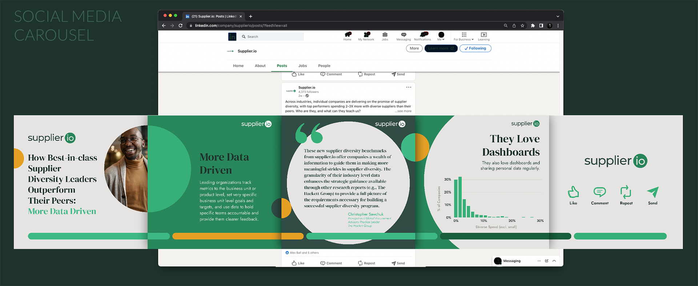The height and width of the screenshot is (286, 698).
Task: Open the Chrome extensions puzzle icon
Action: tap(533, 25)
